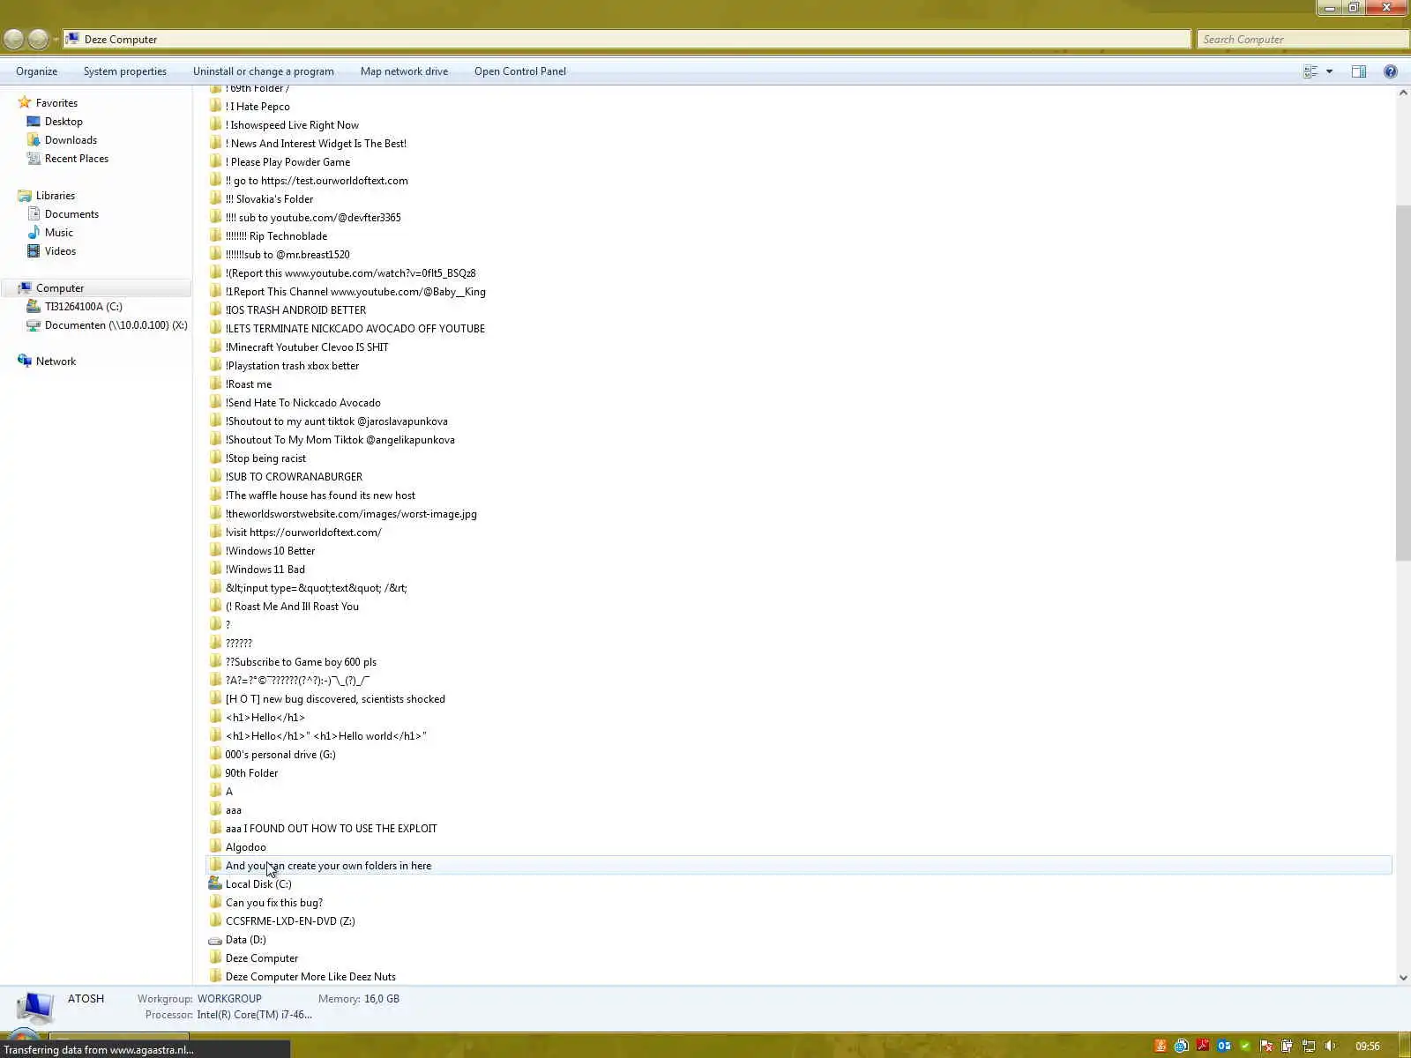Focus the Search Computer box
1411x1058 pixels.
[1302, 39]
